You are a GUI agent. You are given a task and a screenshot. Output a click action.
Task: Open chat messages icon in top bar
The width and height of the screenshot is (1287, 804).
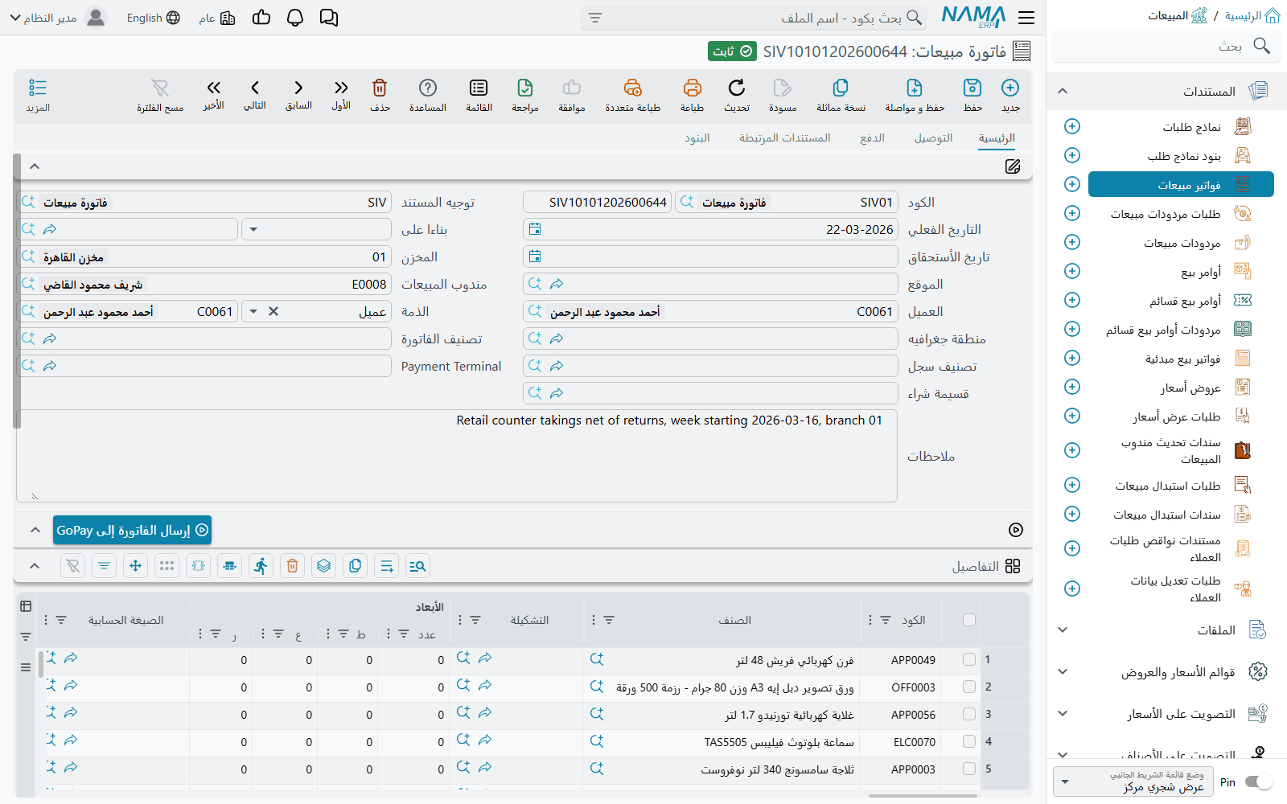329,18
